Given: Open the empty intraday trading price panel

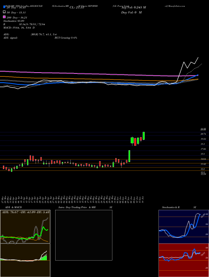Looking at the screenshot, I should pos(84,235).
